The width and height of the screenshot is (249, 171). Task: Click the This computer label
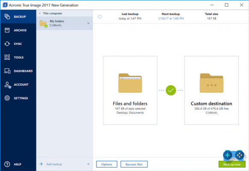click(x=52, y=14)
